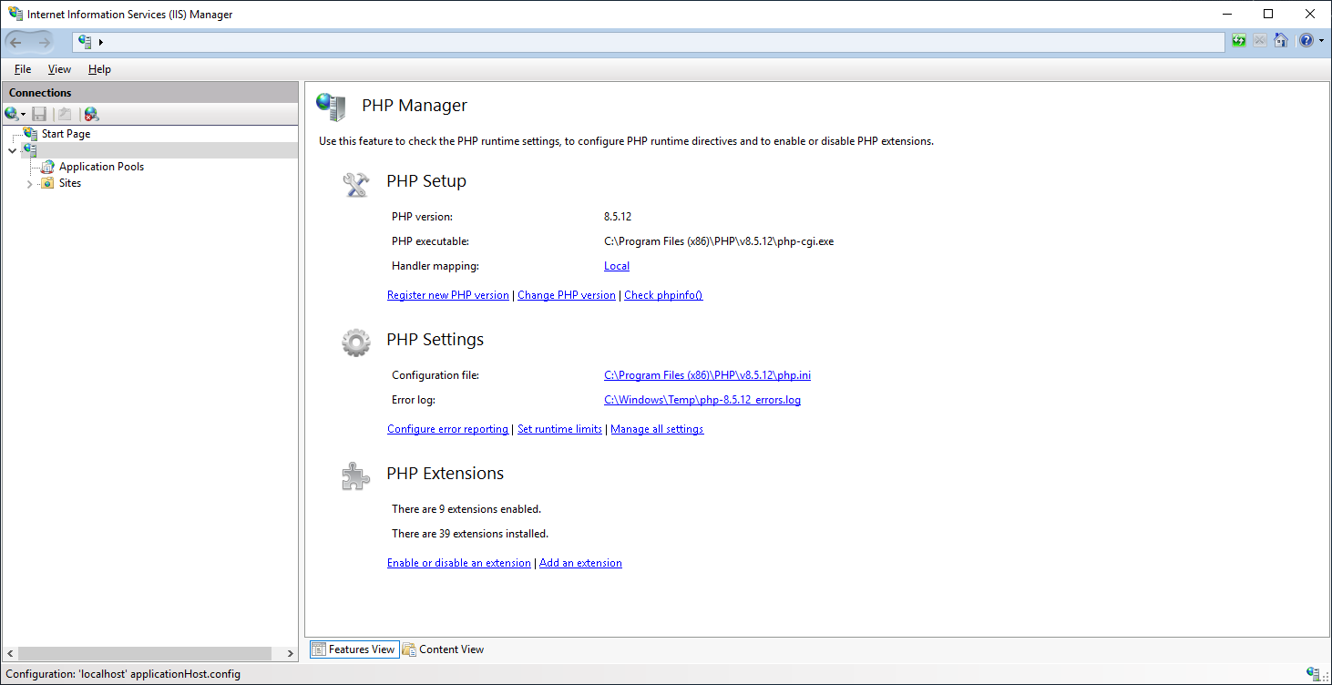
Task: Select Sites tree item
Action: click(x=70, y=183)
